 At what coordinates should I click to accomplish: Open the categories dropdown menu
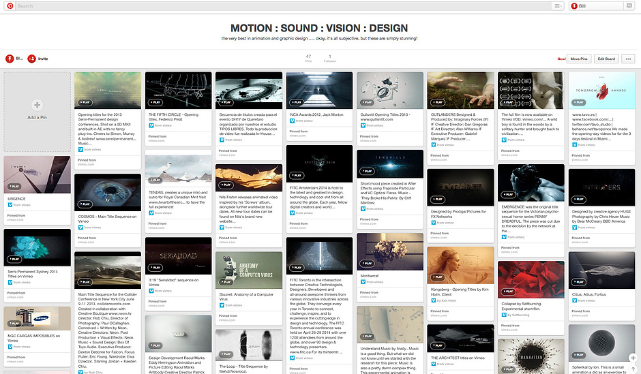point(557,6)
